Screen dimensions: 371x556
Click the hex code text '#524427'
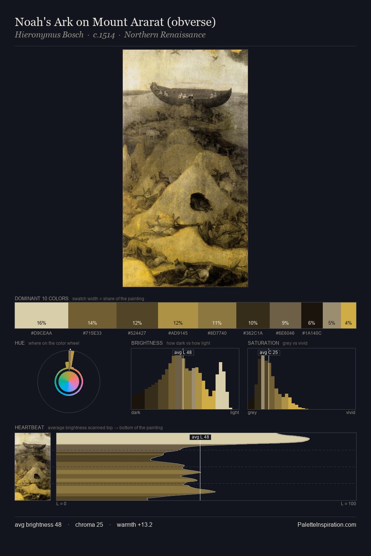click(137, 333)
